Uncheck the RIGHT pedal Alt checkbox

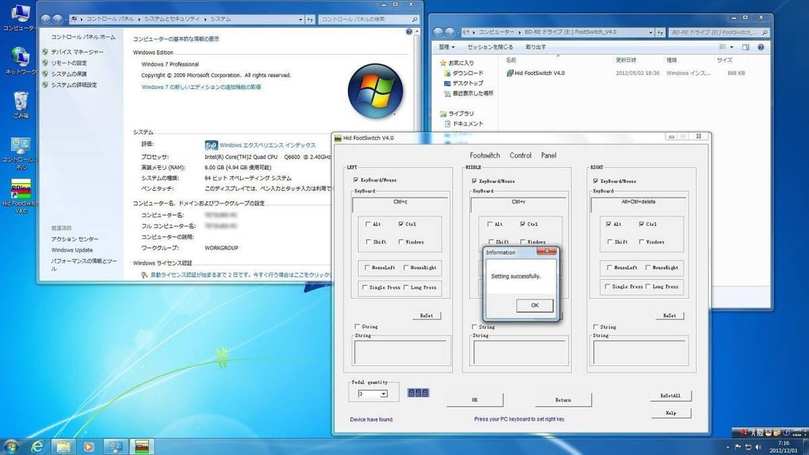tap(609, 224)
